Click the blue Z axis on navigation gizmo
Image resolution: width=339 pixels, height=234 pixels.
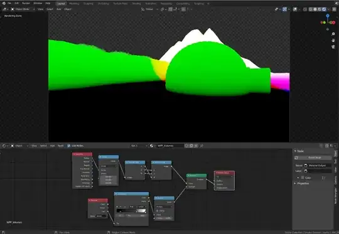(x=328, y=16)
